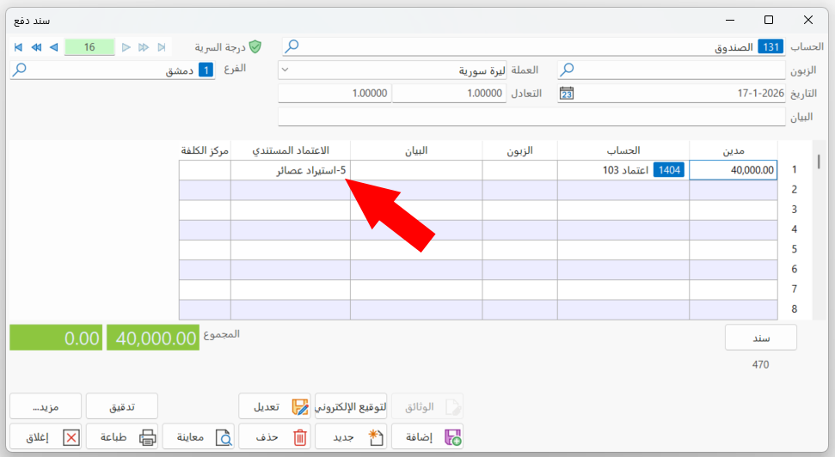Viewport: 835px width, 457px height.
Task: Select the cell 5-استيراد عصائر
Action: tap(290, 170)
